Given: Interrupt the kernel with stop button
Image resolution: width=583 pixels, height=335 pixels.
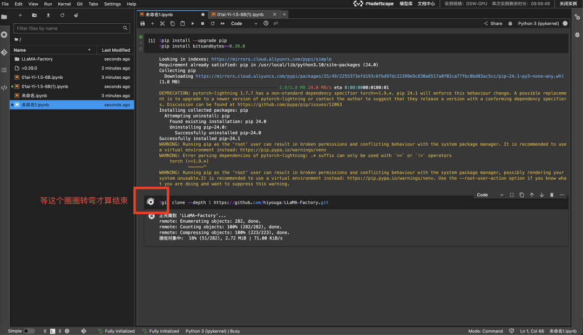Looking at the screenshot, I should click(x=202, y=23).
